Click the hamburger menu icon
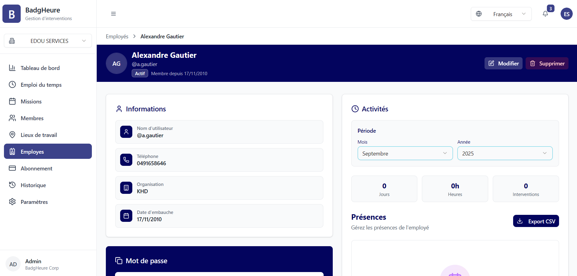 [x=113, y=14]
